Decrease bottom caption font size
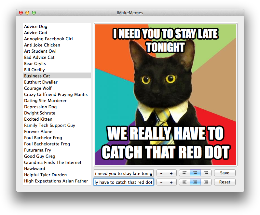Image resolution: width=260 pixels, height=215 pixels. [161, 182]
